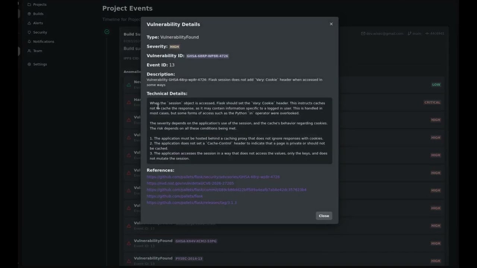Viewport: 477px width, 268px height.
Task: Click the CRITICAL severity badge
Action: [432, 102]
